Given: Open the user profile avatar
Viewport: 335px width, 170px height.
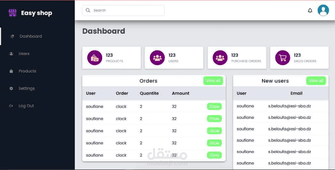Looking at the screenshot, I should coord(323,10).
